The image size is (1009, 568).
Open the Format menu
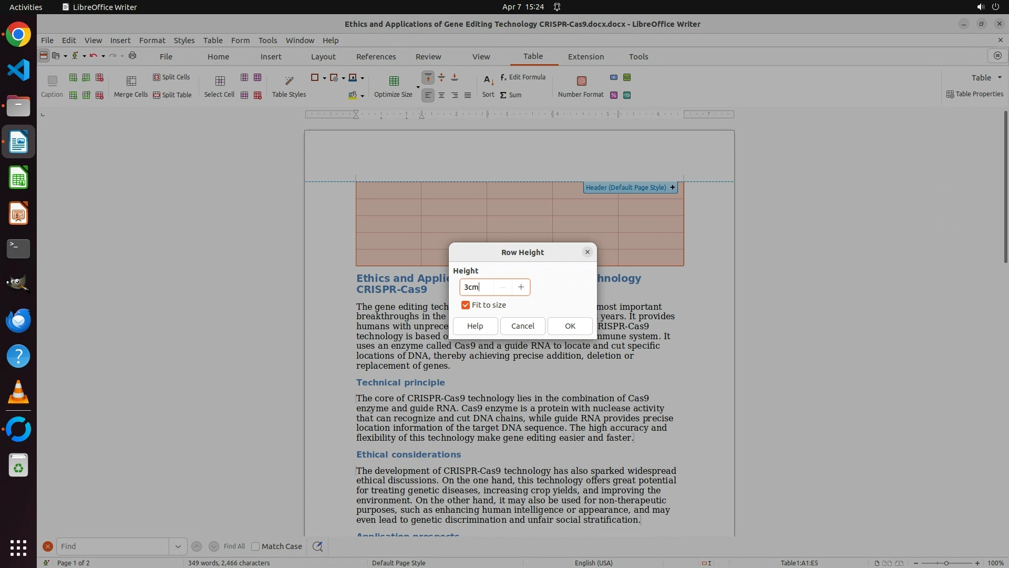pos(152,40)
